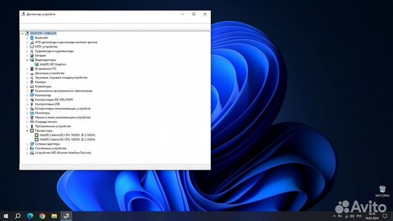Click the volume speaker tray icon
The image size is (393, 221).
pyautogui.click(x=352, y=216)
